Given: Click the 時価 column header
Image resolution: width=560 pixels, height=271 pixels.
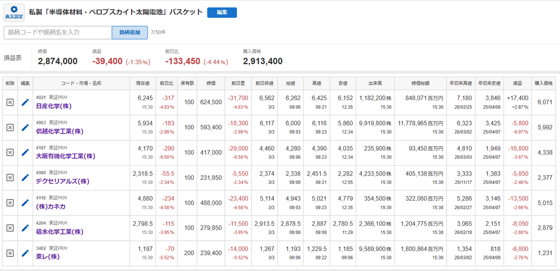Looking at the screenshot, I should [211, 83].
